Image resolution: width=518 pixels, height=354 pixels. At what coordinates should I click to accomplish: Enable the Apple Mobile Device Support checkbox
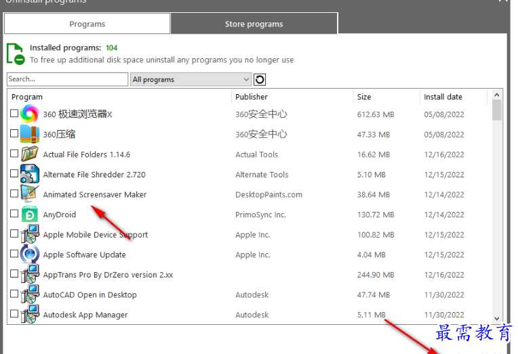tap(14, 234)
